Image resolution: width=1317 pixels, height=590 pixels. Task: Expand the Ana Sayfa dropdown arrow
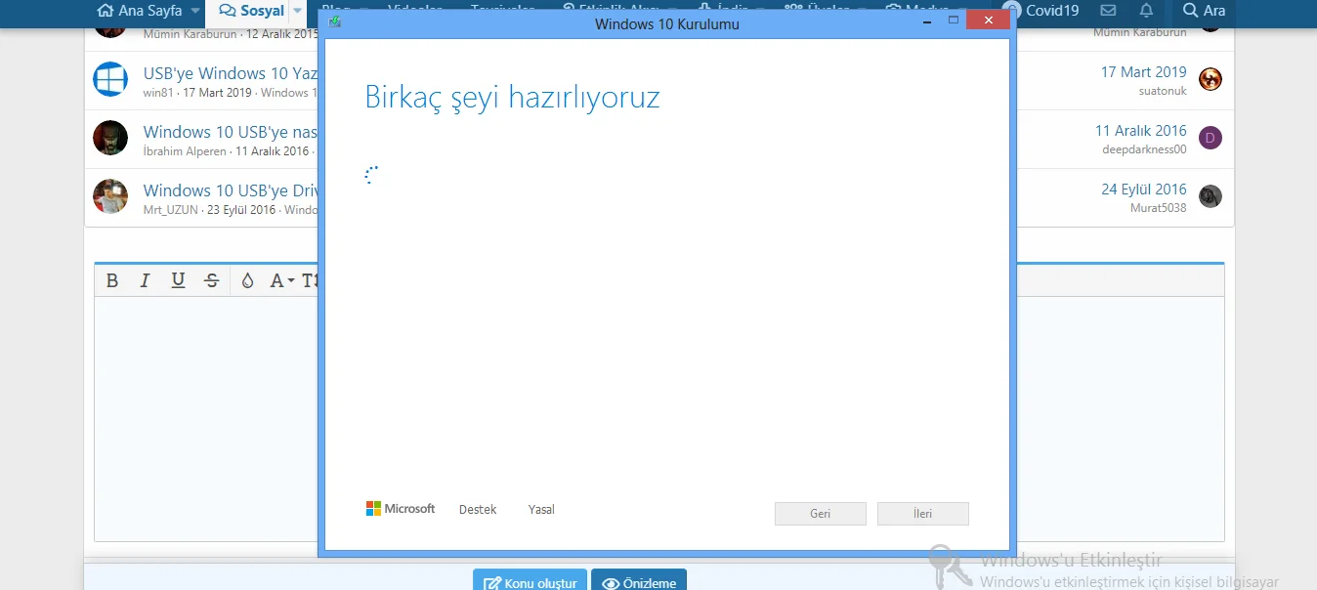(195, 11)
